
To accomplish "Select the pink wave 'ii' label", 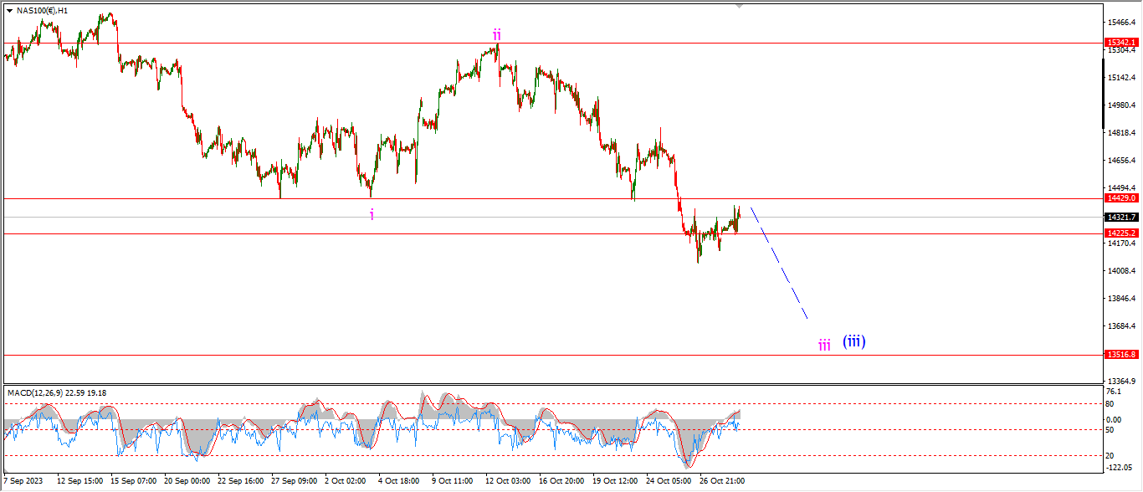I will coord(497,34).
